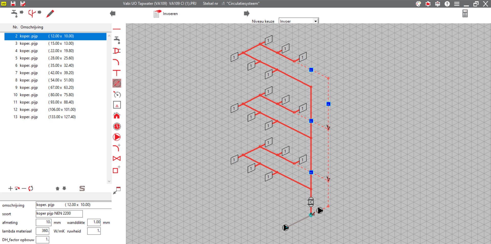Select the pipe reducer fitting tool
This screenshot has width=491, height=244.
coord(117,51)
